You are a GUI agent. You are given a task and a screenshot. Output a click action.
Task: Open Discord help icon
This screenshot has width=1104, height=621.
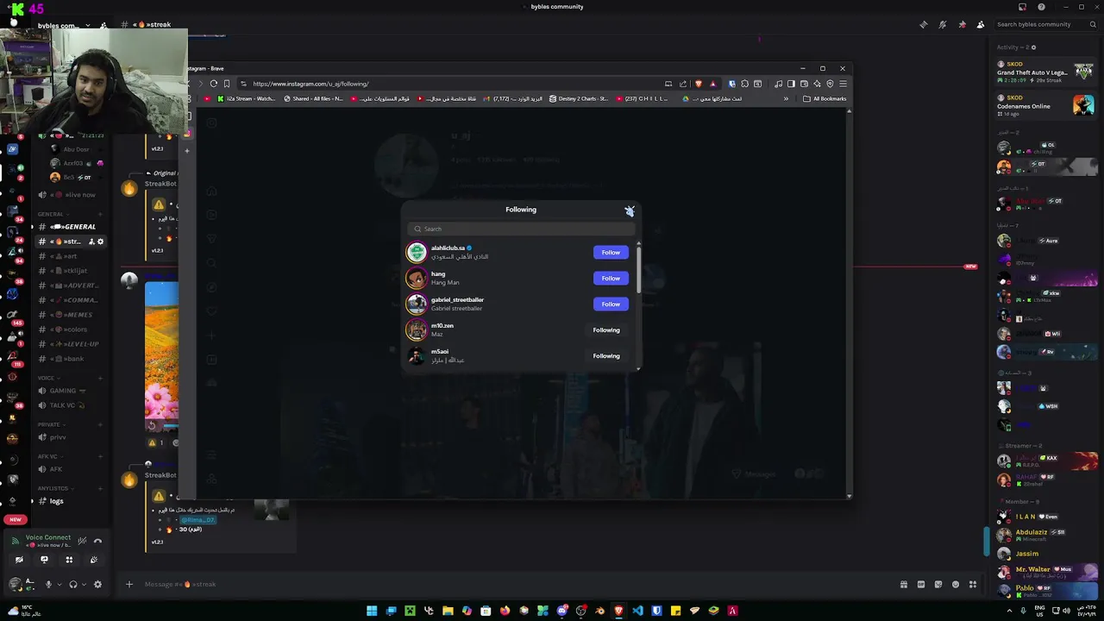pyautogui.click(x=1041, y=7)
